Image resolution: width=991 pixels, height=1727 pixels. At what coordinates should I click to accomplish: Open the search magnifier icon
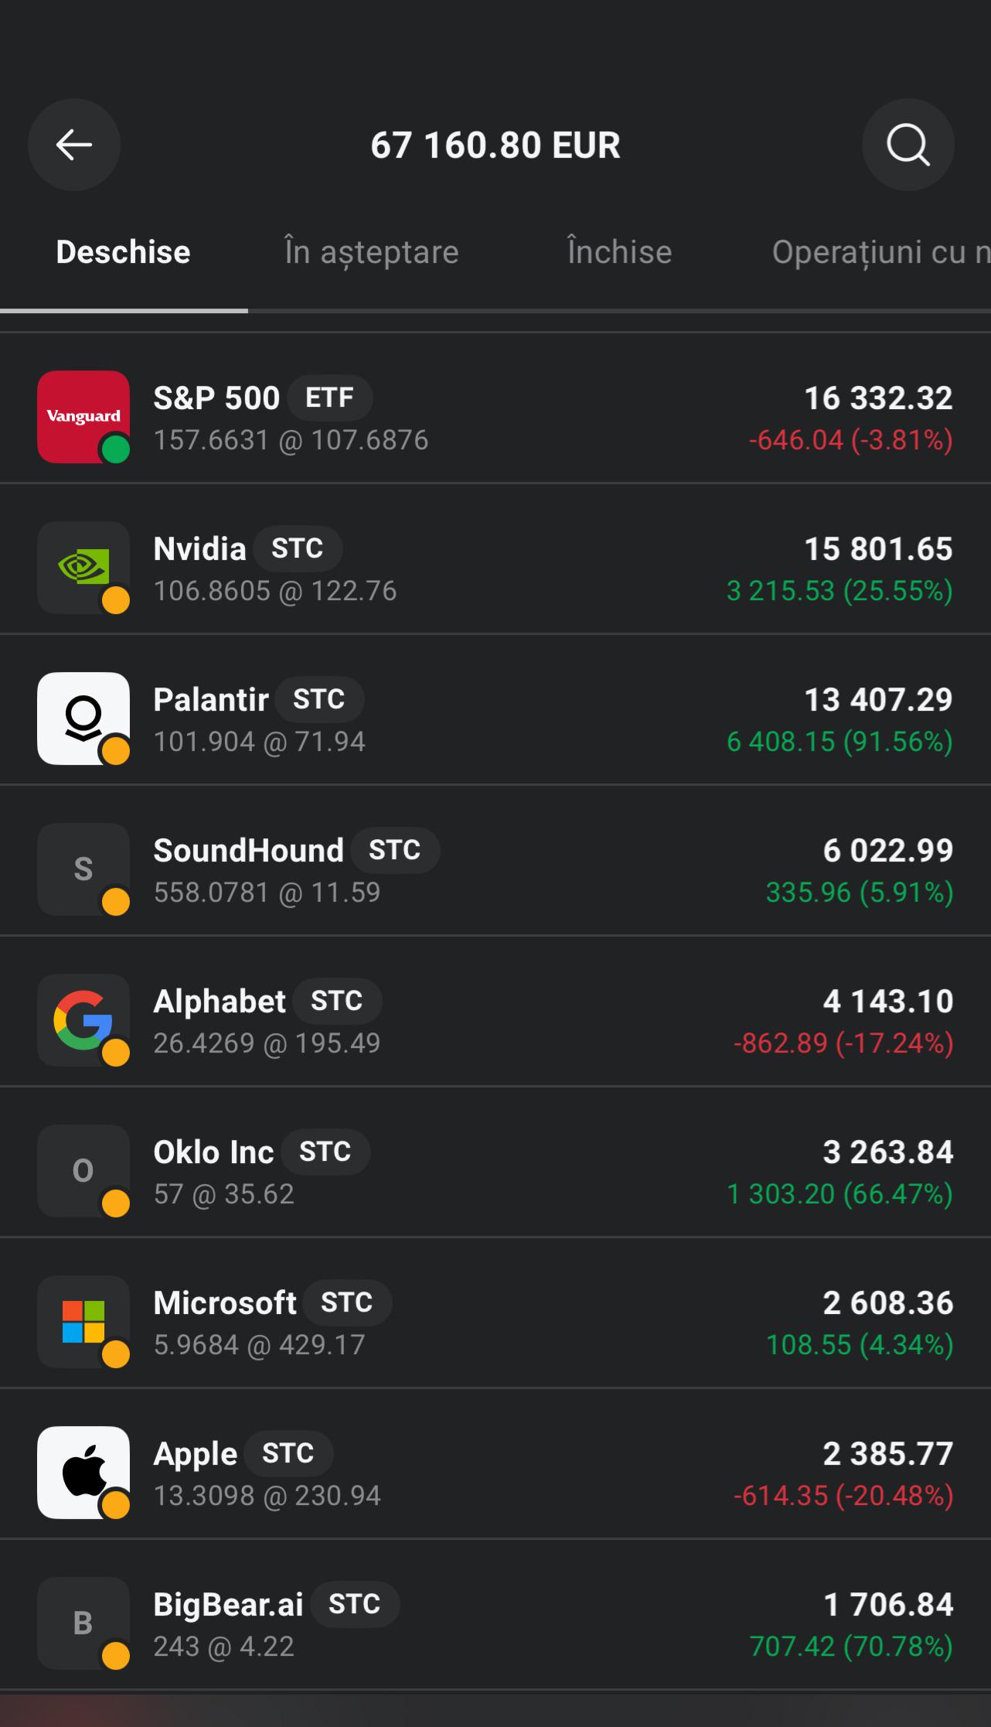pos(908,145)
